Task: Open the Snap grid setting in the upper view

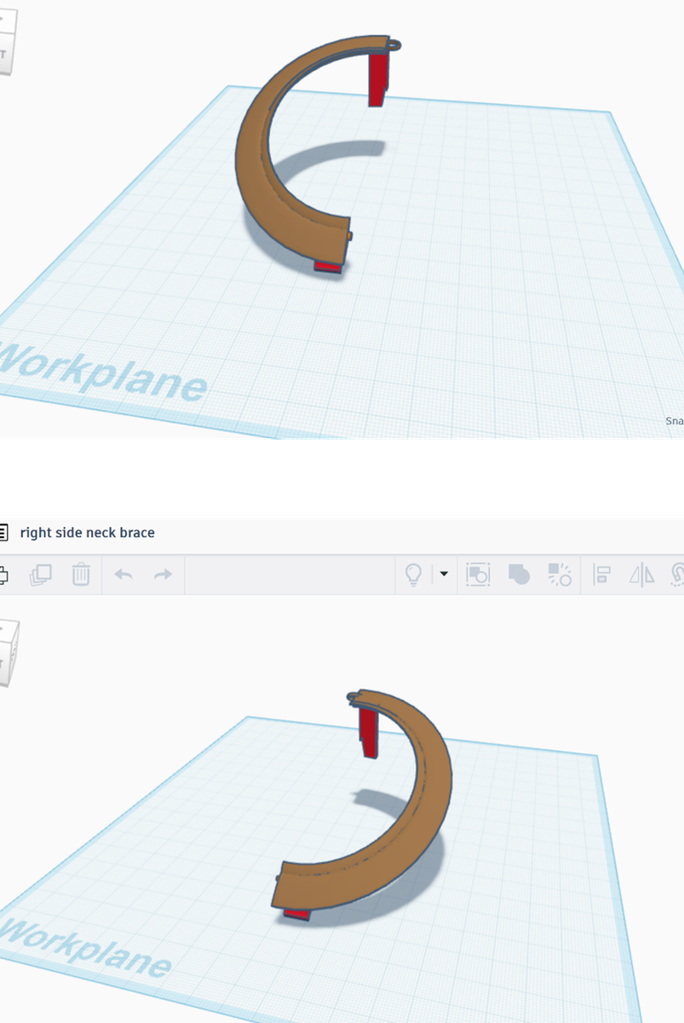Action: [x=674, y=420]
